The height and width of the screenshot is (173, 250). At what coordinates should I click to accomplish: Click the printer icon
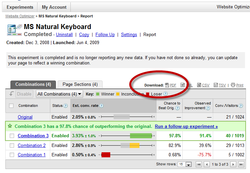click(233, 85)
